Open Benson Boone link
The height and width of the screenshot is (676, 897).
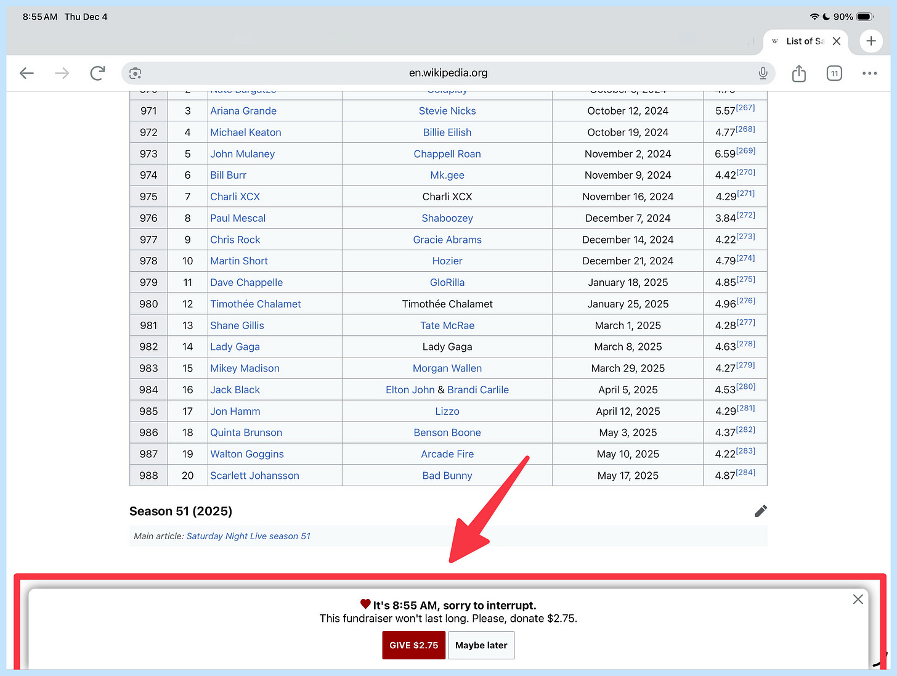[447, 433]
